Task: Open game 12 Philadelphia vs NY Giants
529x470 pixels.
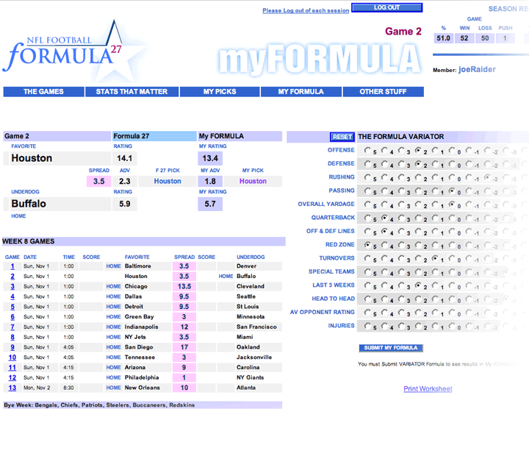Action: coord(12,377)
